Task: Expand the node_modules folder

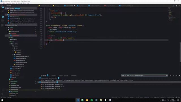Action: click(15, 31)
